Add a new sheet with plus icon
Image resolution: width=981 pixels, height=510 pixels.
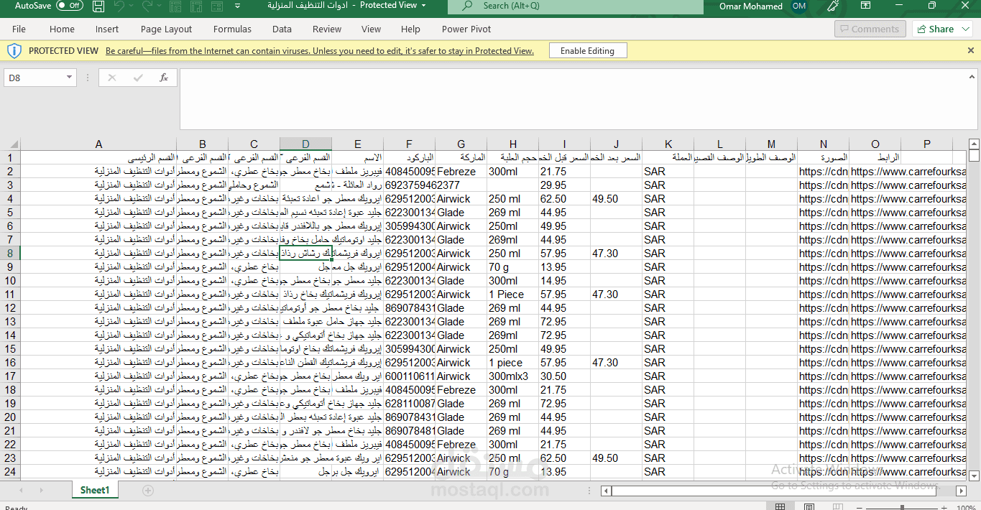[x=148, y=491]
